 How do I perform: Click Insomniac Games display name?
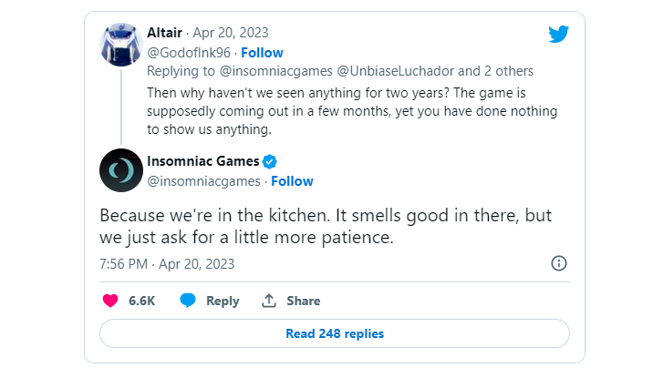point(203,161)
